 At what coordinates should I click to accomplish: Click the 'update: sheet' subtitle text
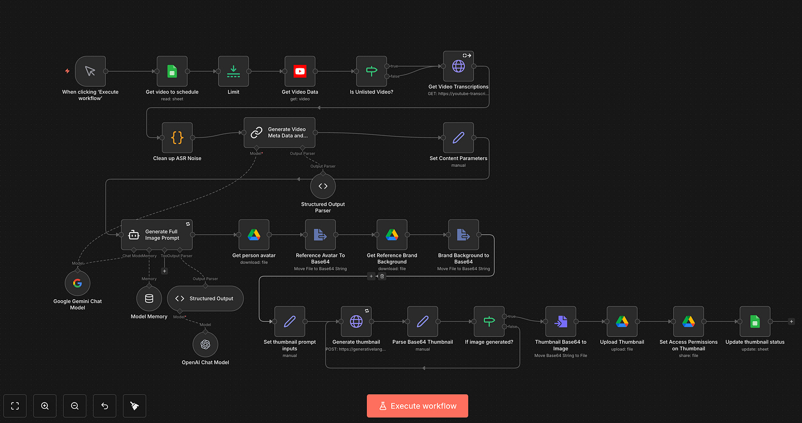click(755, 349)
